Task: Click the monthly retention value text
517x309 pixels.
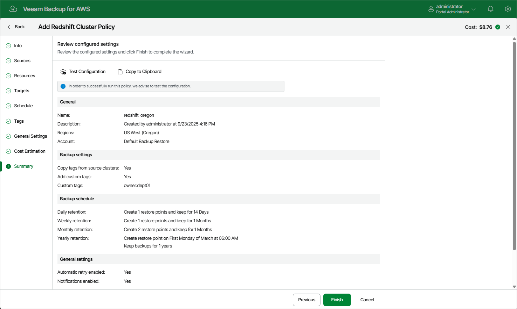Action: coord(168,230)
